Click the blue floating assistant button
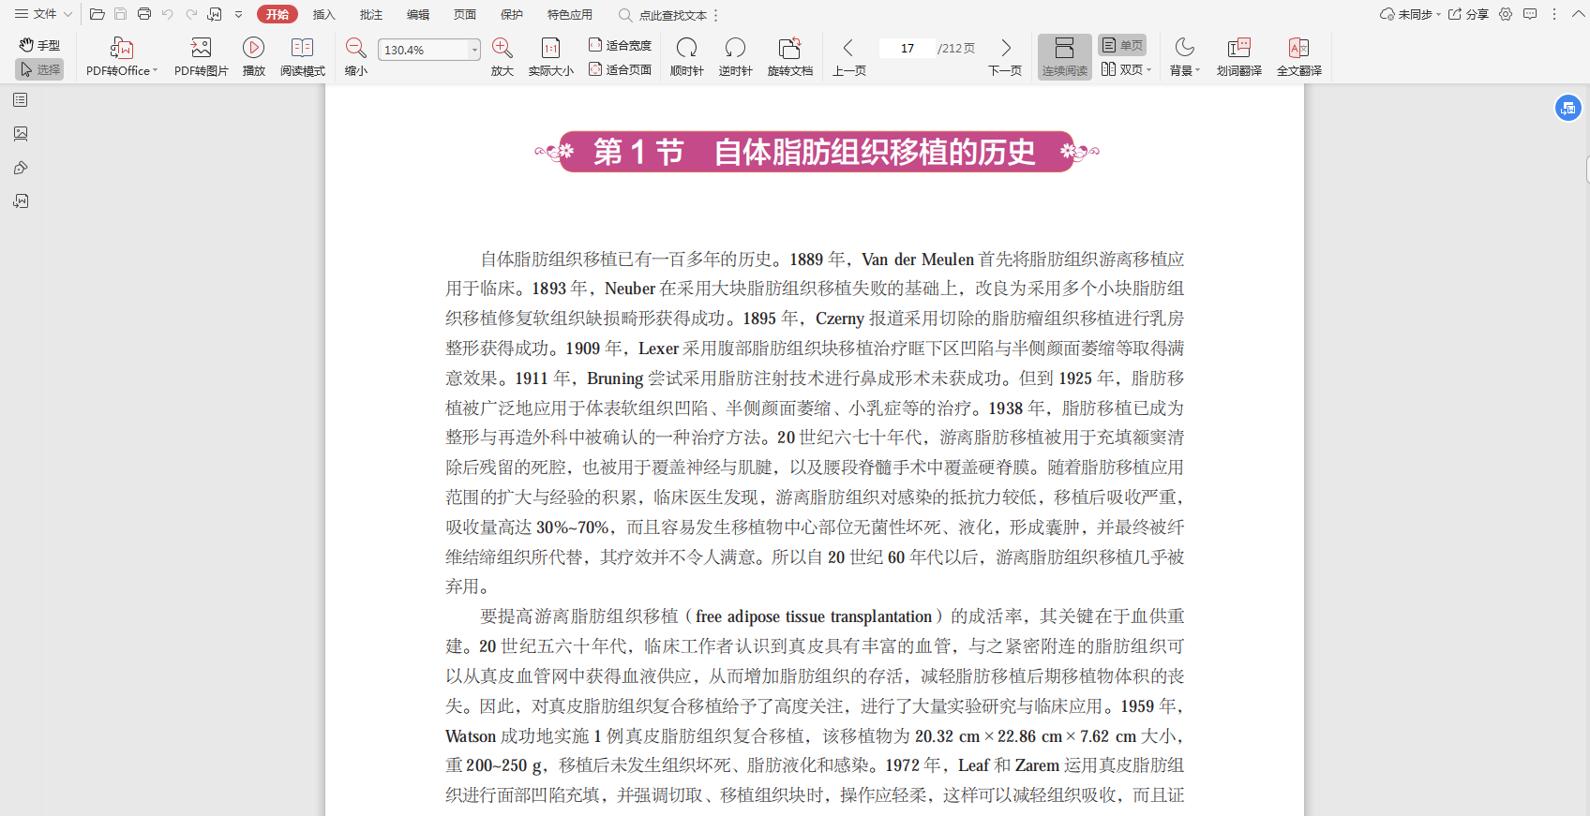Screen dimensions: 1590x816 1567,109
